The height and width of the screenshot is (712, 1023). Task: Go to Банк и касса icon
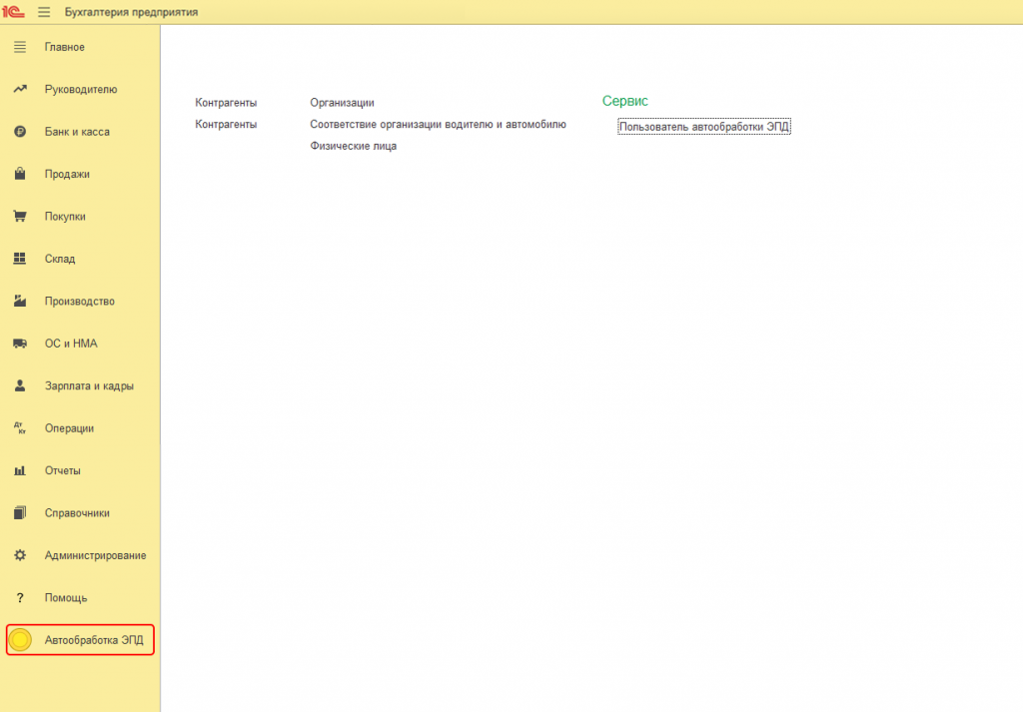[x=20, y=132]
